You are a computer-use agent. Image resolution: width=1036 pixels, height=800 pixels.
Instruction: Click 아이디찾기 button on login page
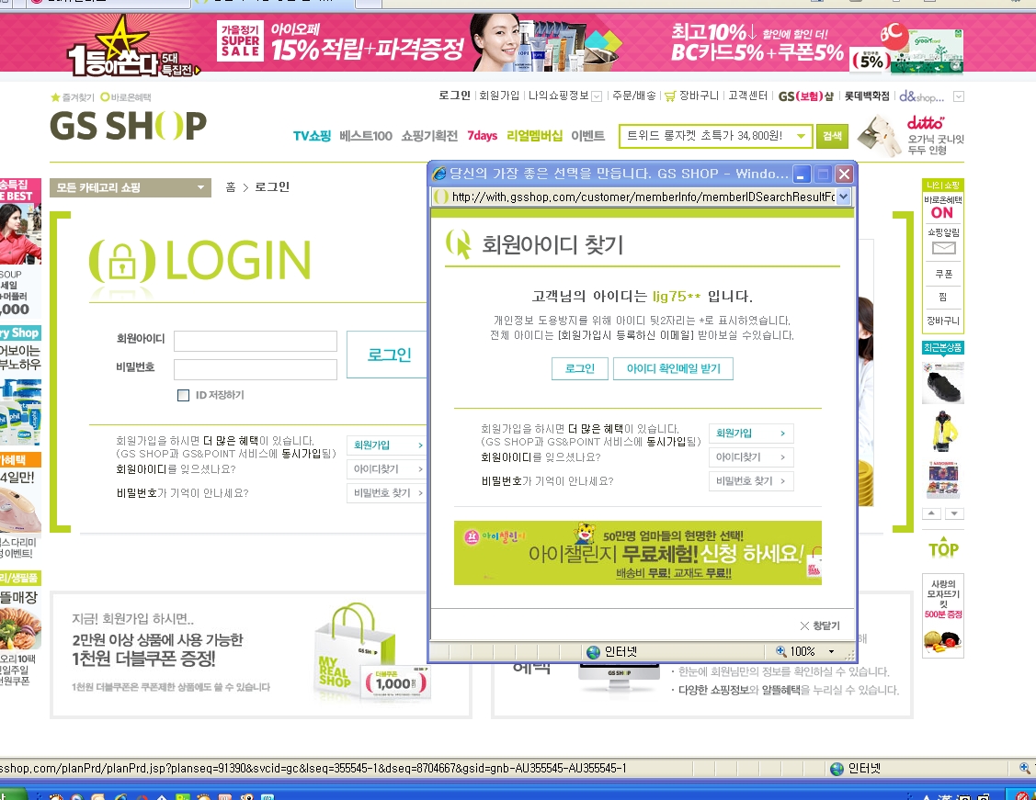(x=386, y=468)
